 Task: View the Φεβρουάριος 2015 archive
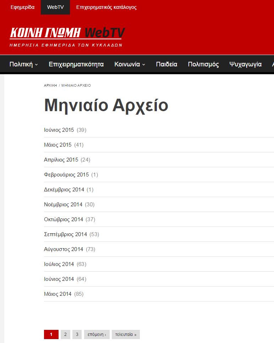point(66,175)
